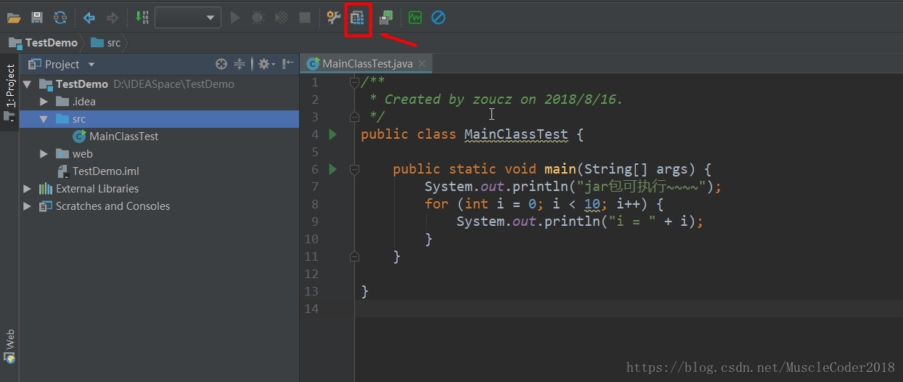Image resolution: width=903 pixels, height=382 pixels.
Task: Open Project panel gear settings menu
Action: [x=266, y=64]
